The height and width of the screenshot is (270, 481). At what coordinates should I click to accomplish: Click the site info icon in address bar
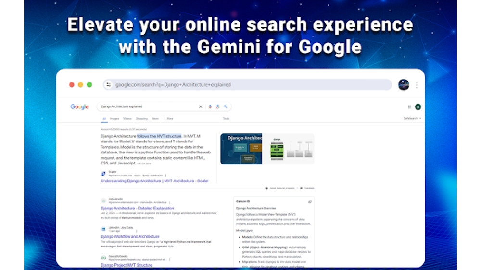(109, 85)
